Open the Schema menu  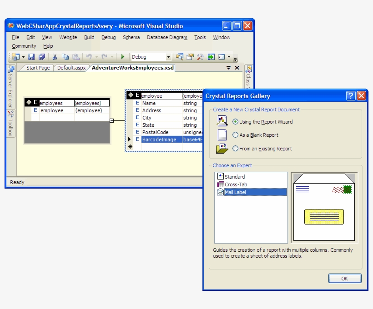131,37
